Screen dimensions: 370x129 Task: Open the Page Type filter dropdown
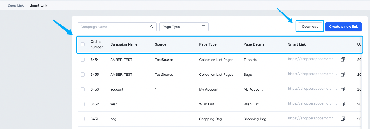click(x=184, y=27)
